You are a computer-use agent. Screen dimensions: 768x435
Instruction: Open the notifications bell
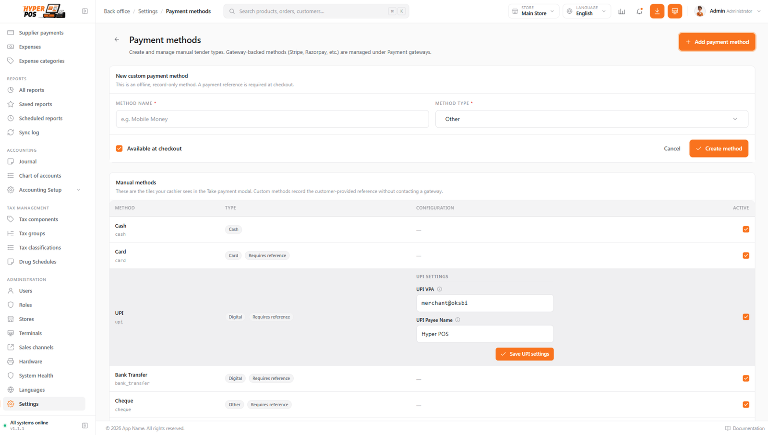(x=639, y=11)
